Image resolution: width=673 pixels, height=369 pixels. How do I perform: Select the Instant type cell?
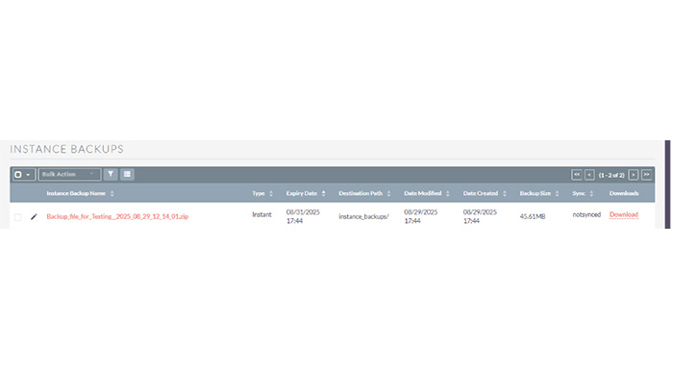tap(262, 214)
